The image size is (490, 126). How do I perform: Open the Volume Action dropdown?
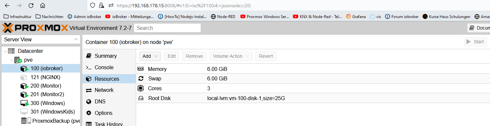click(231, 56)
